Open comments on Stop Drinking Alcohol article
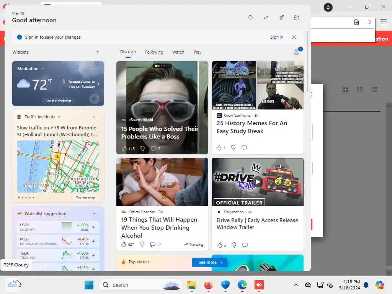Viewport: 392px width, 294px height. 152,244
